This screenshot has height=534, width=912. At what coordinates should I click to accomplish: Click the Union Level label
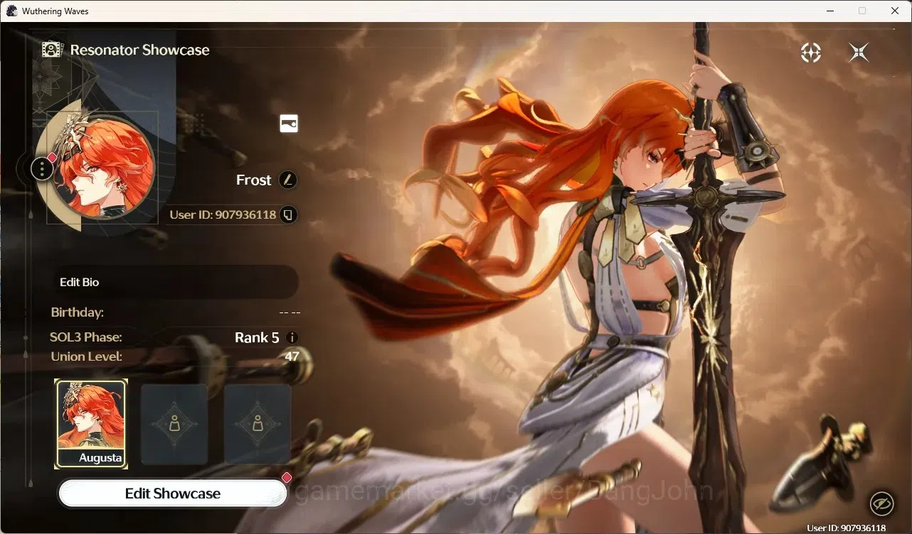(x=87, y=356)
